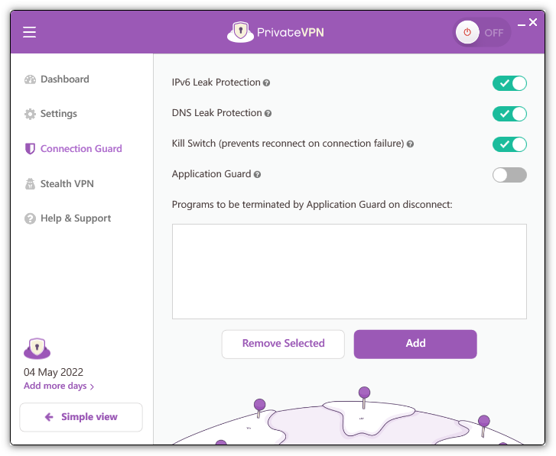Image resolution: width=556 pixels, height=456 pixels.
Task: Click the Help & Support question icon
Action: 30,218
